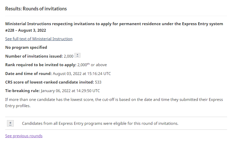Click the Rank required to be invited label
The width and height of the screenshot is (232, 144).
41,65
